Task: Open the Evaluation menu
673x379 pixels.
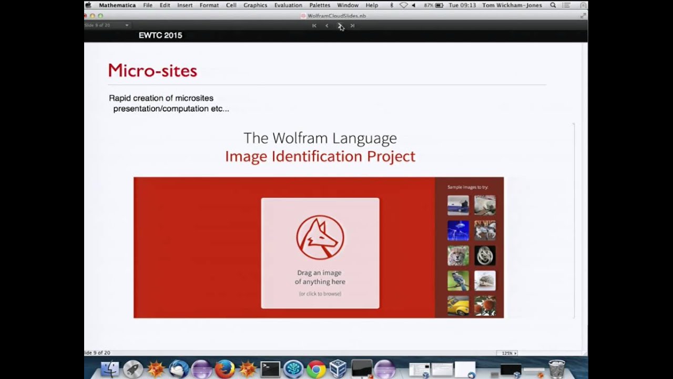Action: pos(289,5)
